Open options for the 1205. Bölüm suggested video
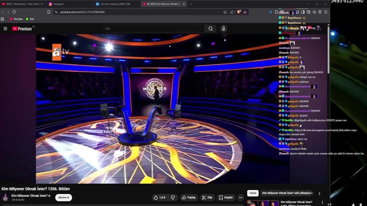The image size is (367, 206). click(322, 203)
